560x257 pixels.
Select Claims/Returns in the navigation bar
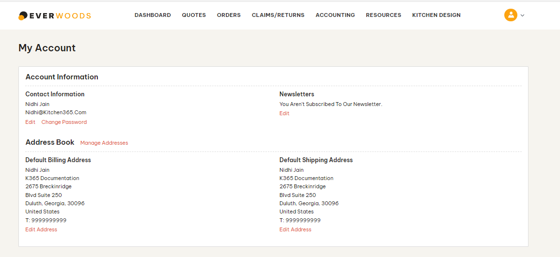[278, 15]
